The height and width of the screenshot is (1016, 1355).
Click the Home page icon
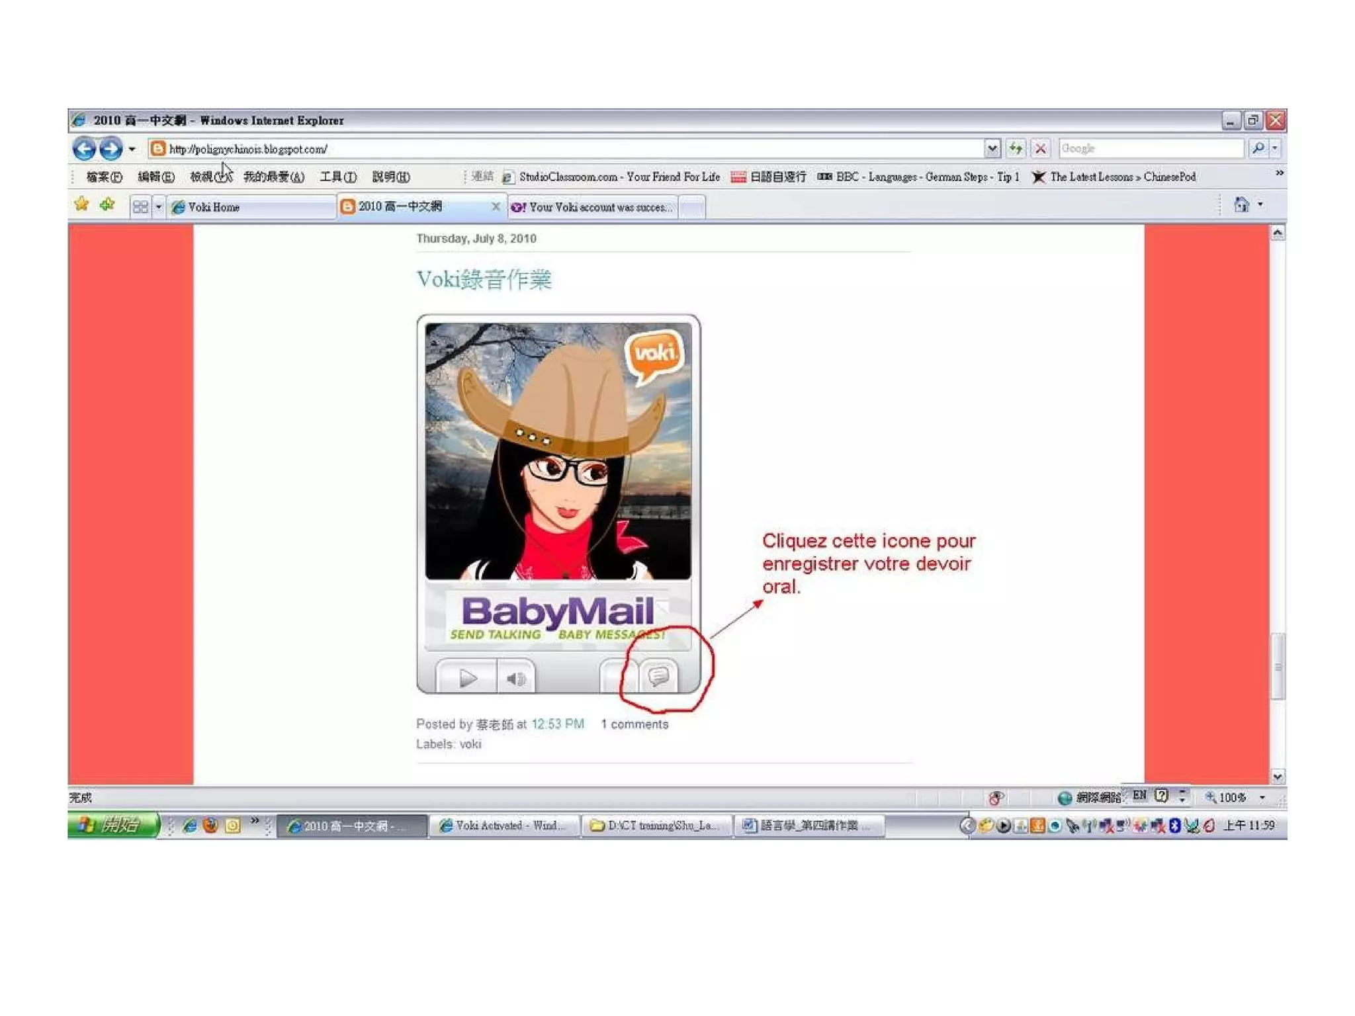(x=1241, y=205)
